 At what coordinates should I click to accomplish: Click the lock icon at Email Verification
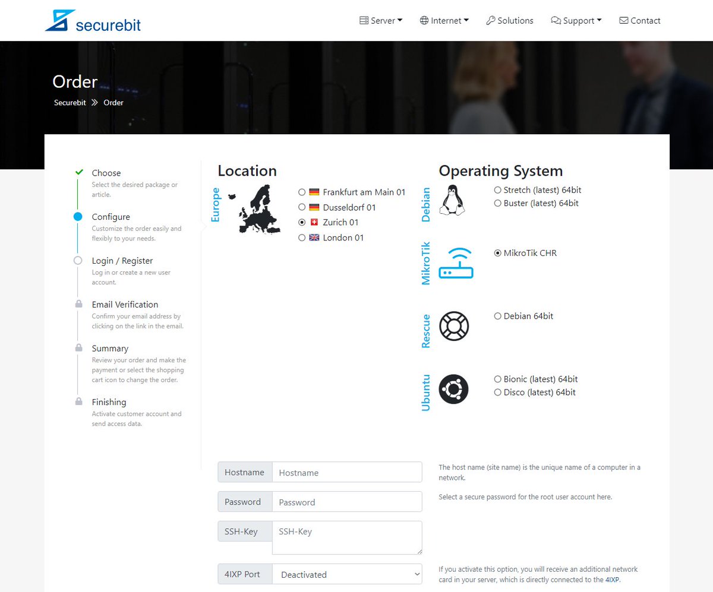[x=78, y=304]
